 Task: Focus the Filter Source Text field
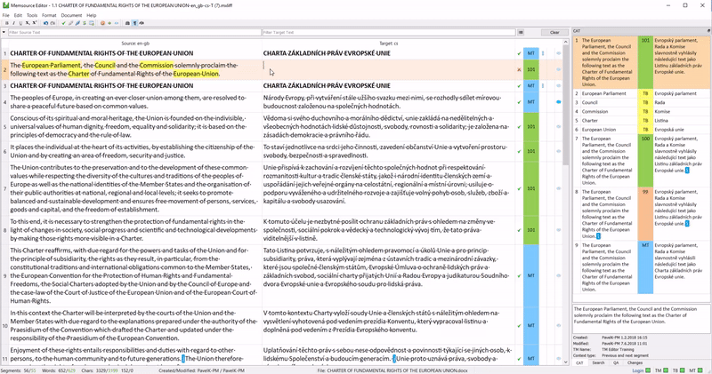(x=135, y=32)
